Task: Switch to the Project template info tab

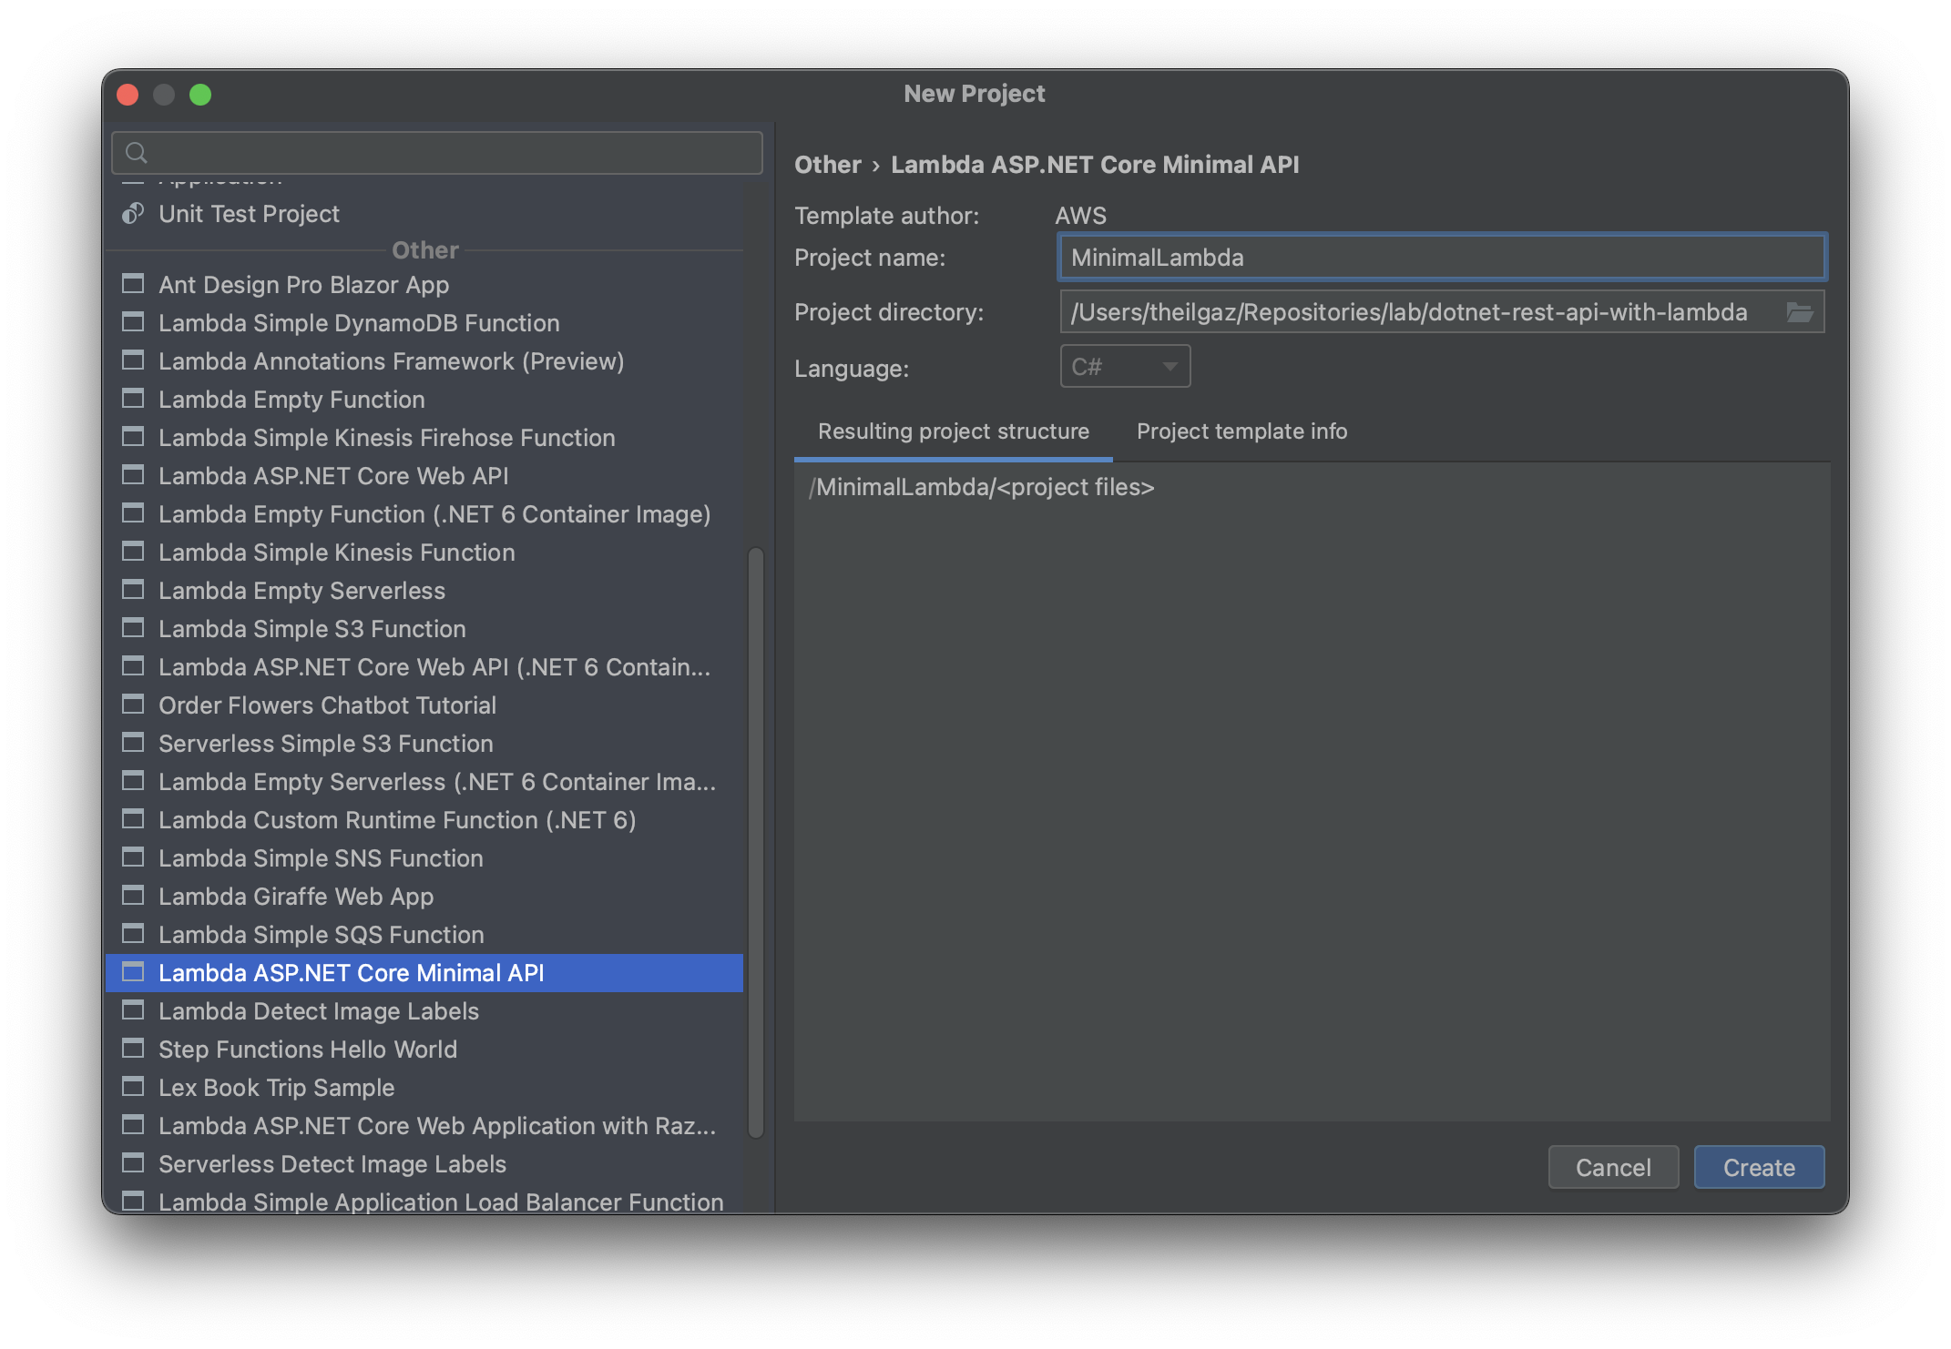Action: click(x=1241, y=431)
